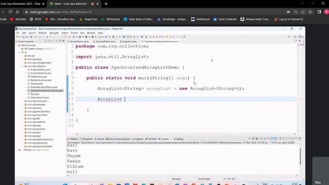Screen dimensions: 329x185
Task: Open Eclipse Refactor menu
Action: pos(42,33)
